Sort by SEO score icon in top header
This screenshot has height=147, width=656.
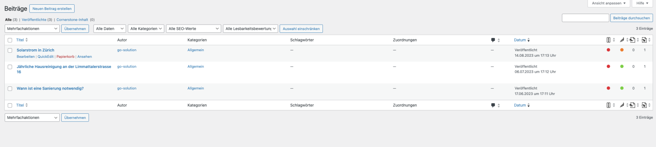[608, 40]
